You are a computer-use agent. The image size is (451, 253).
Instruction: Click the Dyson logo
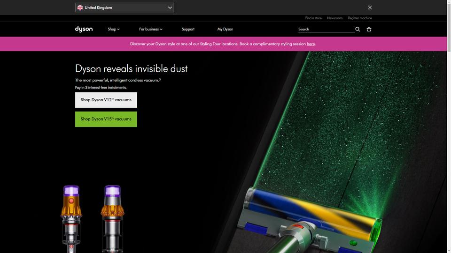click(84, 29)
